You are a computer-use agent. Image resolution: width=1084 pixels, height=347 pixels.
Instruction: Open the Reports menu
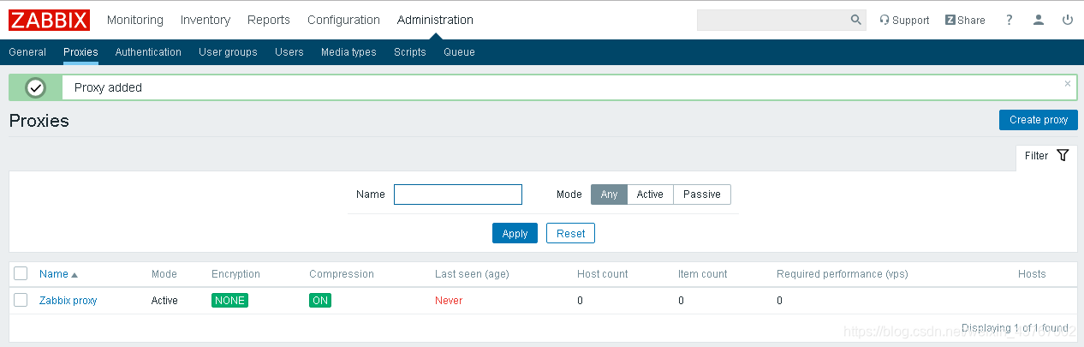click(x=269, y=20)
